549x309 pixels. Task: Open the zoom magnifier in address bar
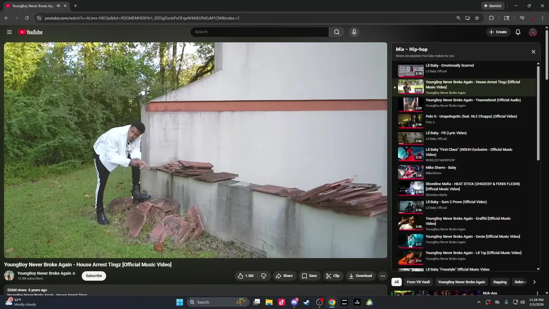[x=458, y=18]
